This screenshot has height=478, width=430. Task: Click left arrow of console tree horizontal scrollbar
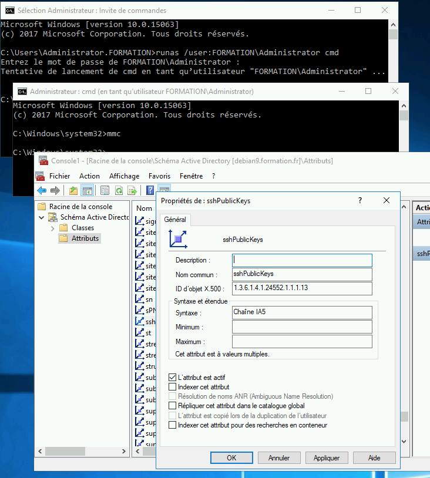[40, 451]
